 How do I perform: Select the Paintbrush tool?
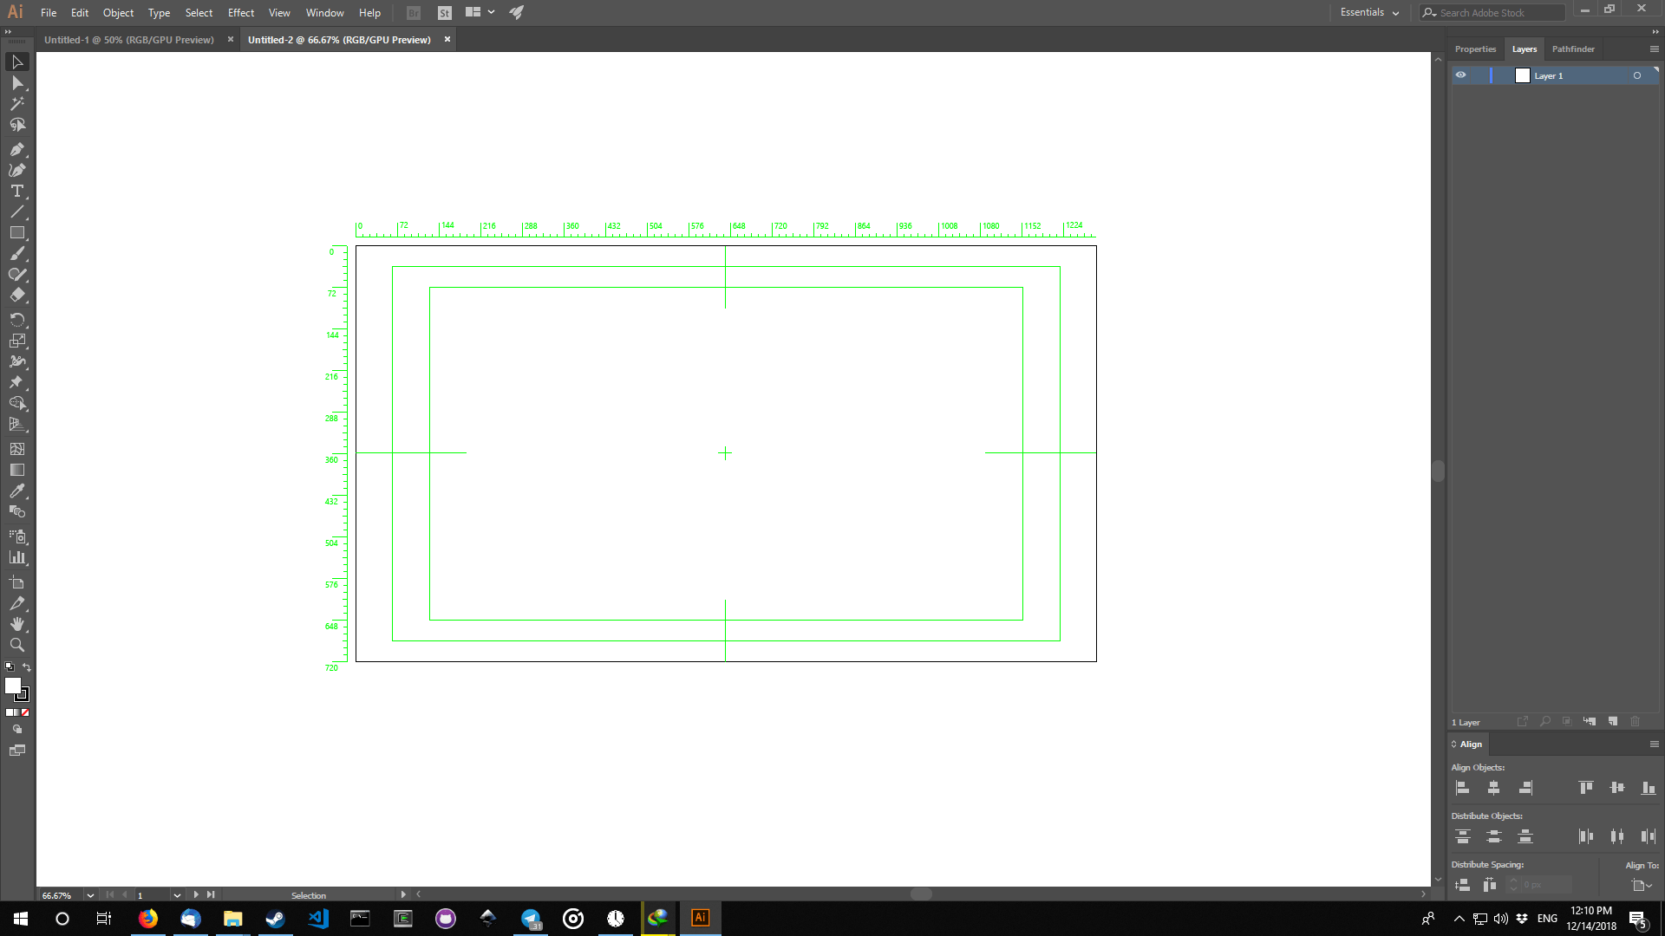pyautogui.click(x=17, y=254)
